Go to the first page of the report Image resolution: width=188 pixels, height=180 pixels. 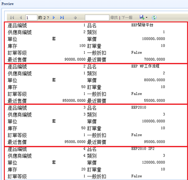point(12,17)
